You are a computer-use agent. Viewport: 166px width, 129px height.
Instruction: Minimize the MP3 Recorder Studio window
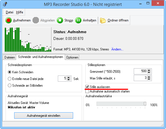(x=140, y=4)
